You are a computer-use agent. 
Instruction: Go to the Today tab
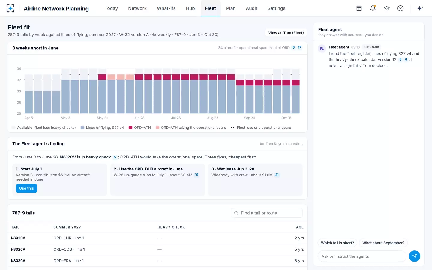click(x=111, y=8)
